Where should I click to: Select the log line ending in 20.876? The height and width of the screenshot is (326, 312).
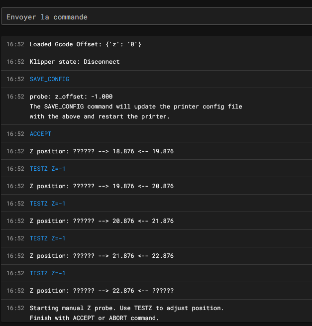[x=157, y=186]
